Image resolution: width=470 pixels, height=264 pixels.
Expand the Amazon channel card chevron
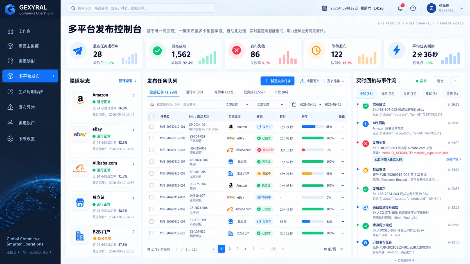[x=134, y=95]
